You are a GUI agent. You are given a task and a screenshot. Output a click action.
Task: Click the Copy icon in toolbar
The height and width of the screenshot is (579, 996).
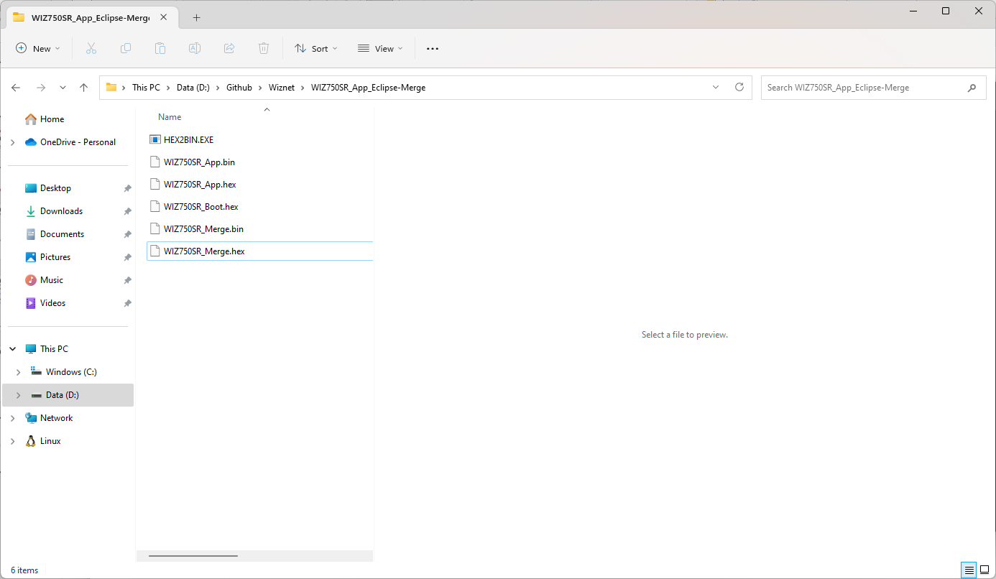click(126, 48)
